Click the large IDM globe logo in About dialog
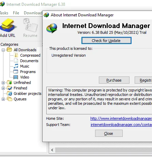Screen dimensions: 152x157 pyautogui.click(x=52, y=28)
